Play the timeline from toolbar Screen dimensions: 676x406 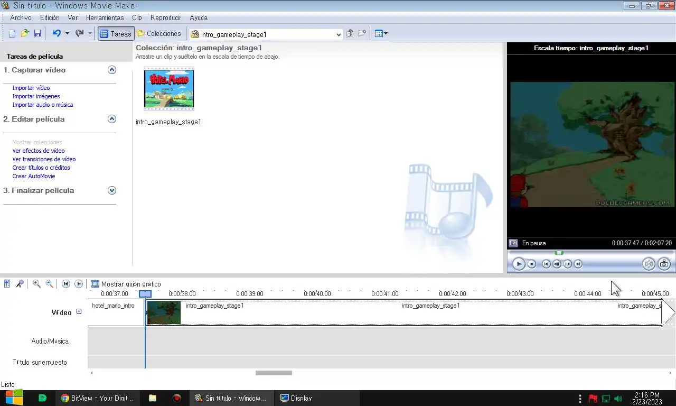[79, 284]
